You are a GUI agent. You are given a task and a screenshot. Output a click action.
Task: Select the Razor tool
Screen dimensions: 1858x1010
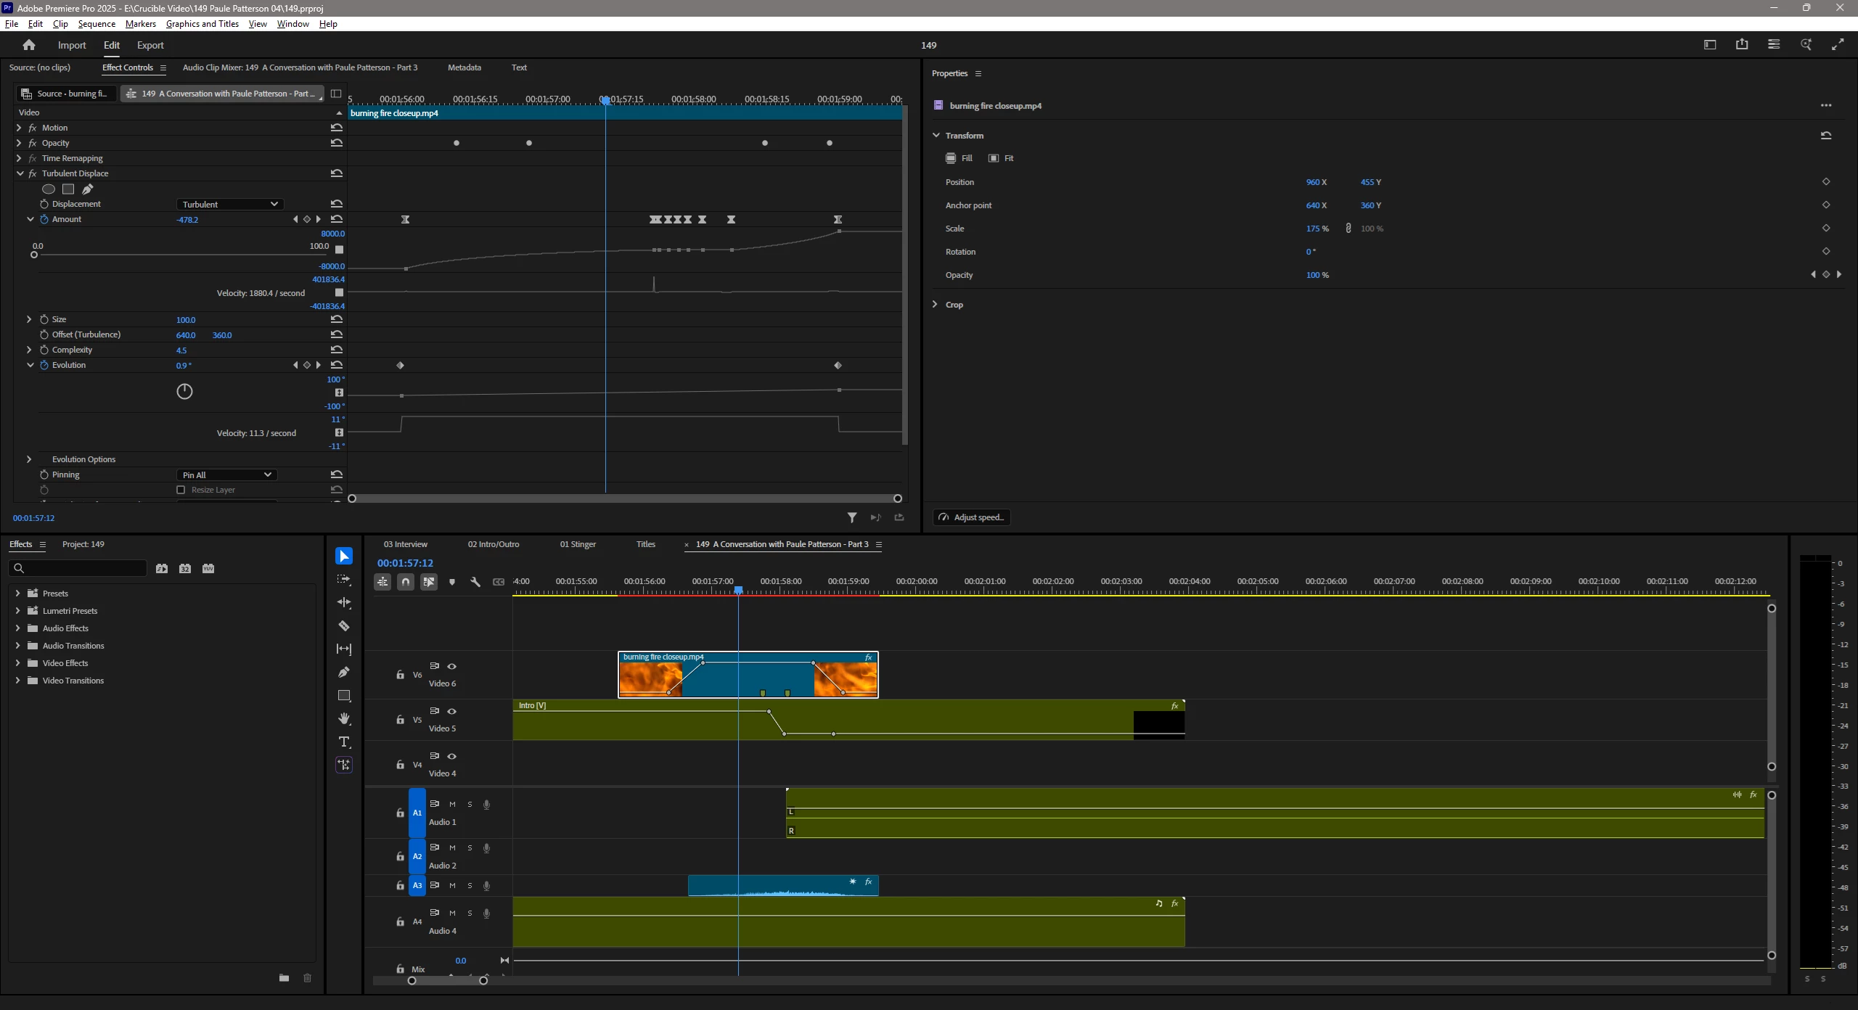pyautogui.click(x=344, y=626)
